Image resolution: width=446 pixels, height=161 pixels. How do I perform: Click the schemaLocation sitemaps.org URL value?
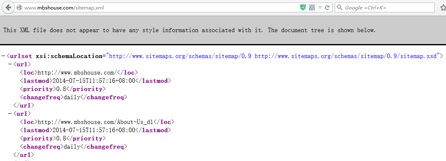pos(273,56)
